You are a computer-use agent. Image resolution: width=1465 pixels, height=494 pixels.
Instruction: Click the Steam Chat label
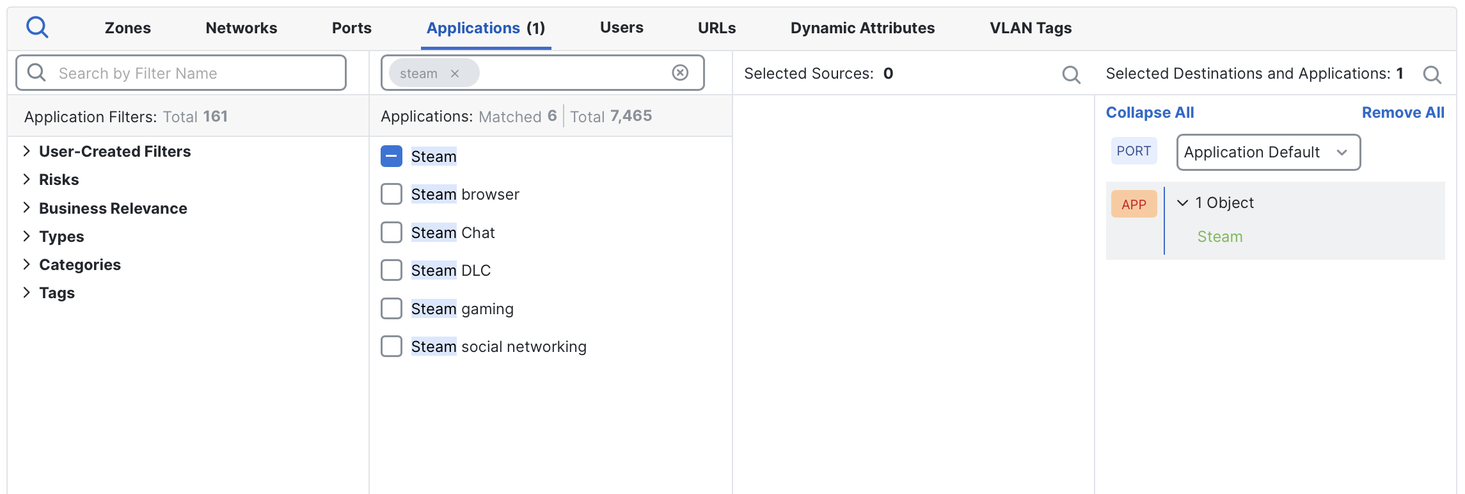453,233
